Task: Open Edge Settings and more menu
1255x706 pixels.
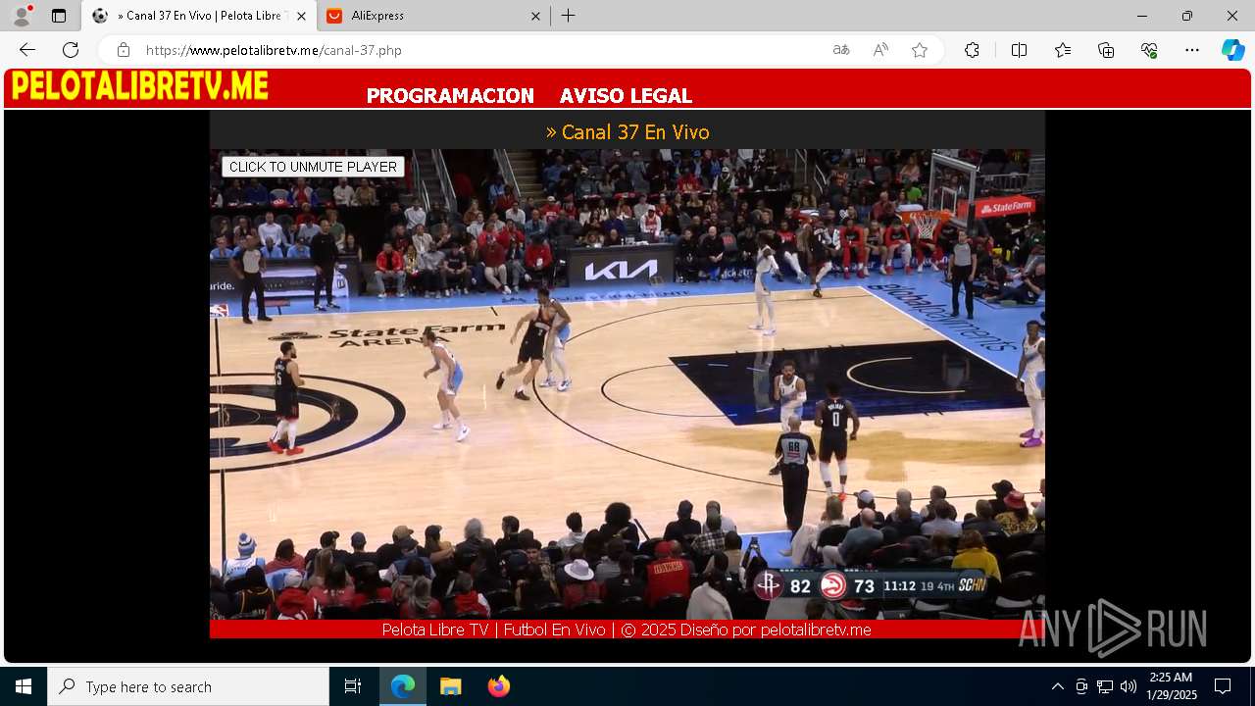Action: 1192,50
